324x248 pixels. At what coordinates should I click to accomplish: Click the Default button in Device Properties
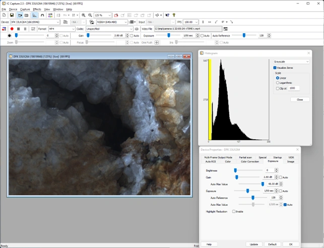(272, 243)
